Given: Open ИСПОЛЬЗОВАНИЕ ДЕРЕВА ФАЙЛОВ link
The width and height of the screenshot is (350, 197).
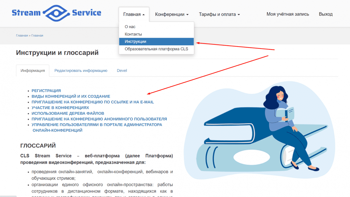Looking at the screenshot, I should pyautogui.click(x=68, y=113).
